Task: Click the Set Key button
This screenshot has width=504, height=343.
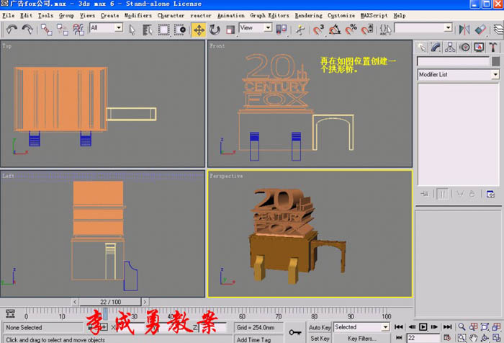Action: 320,338
